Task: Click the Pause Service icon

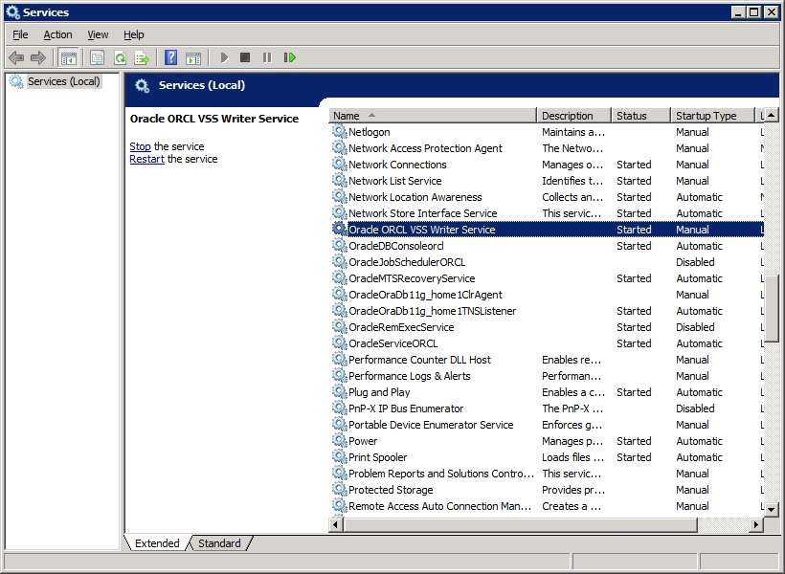Action: (267, 57)
